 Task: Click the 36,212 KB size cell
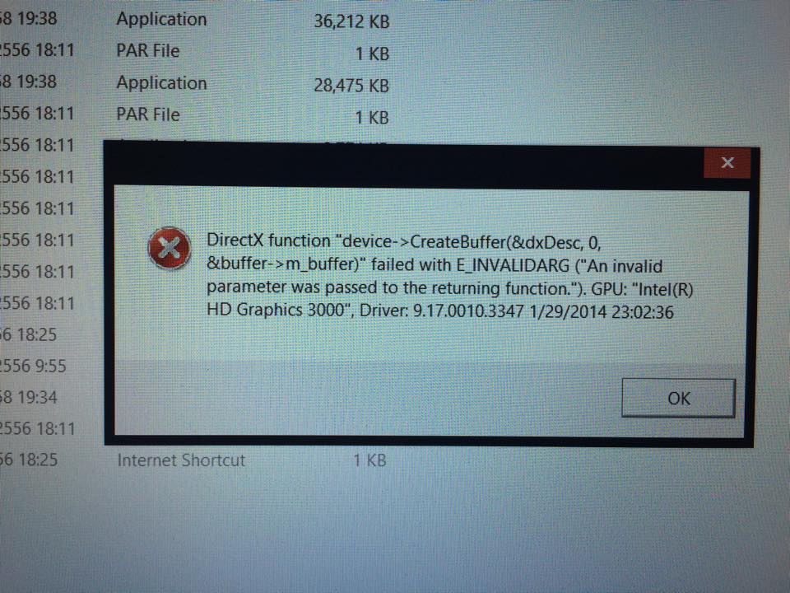click(x=351, y=21)
